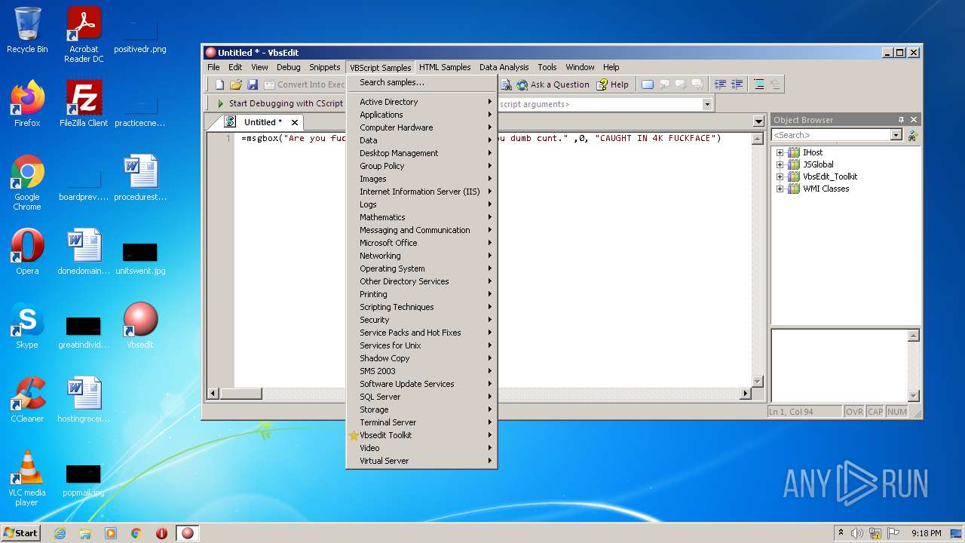965x543 pixels.
Task: Open Vbsedit desktop shortcut
Action: click(140, 326)
